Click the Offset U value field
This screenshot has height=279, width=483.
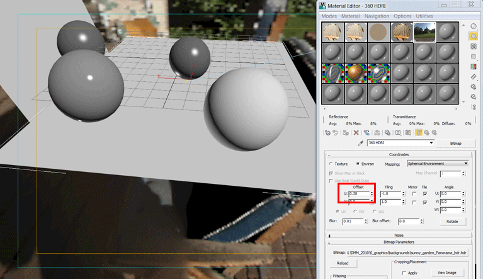coord(359,194)
